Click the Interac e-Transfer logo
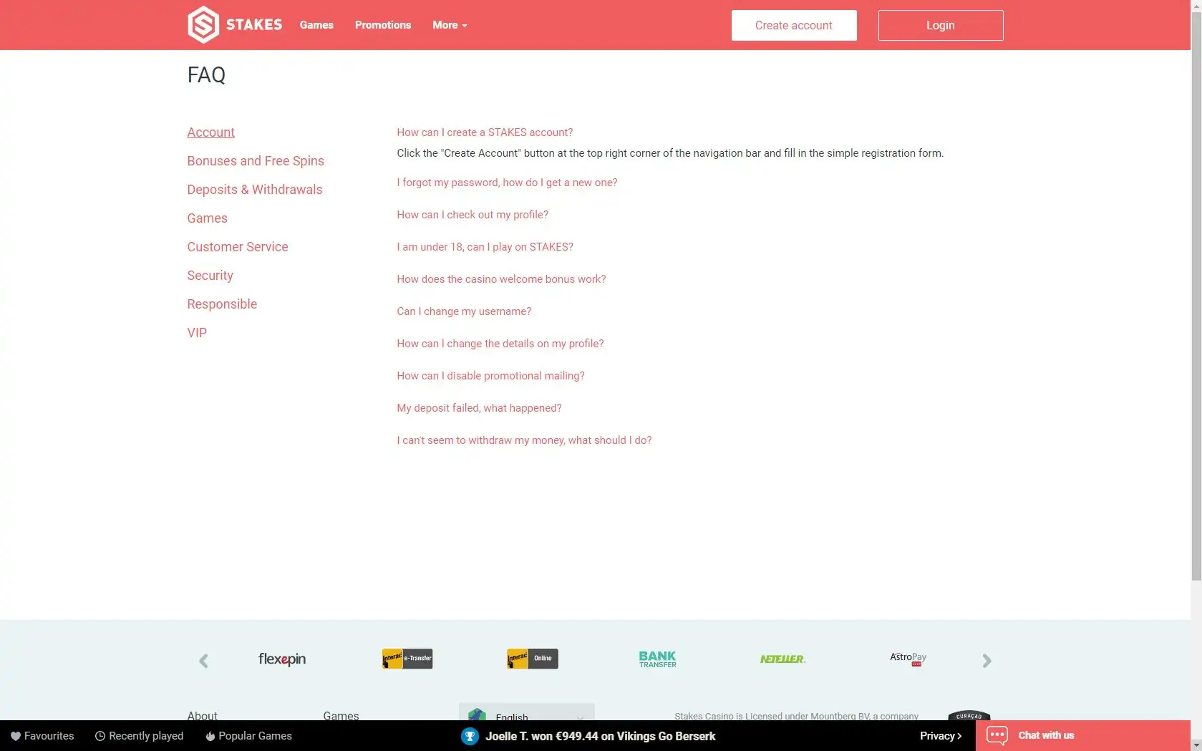 coord(407,659)
